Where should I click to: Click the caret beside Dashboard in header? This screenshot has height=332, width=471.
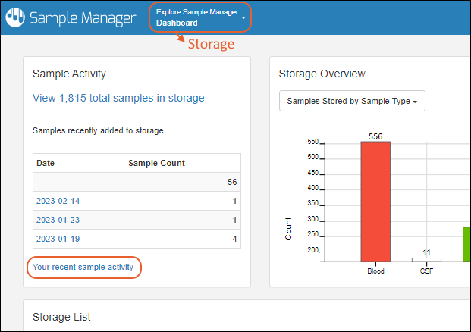click(243, 17)
